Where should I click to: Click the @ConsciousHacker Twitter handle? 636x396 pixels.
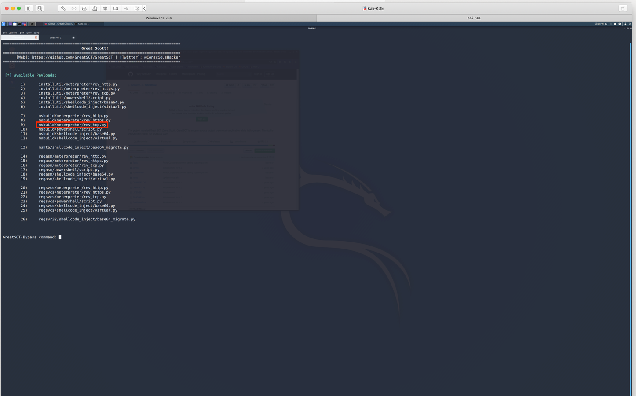162,57
